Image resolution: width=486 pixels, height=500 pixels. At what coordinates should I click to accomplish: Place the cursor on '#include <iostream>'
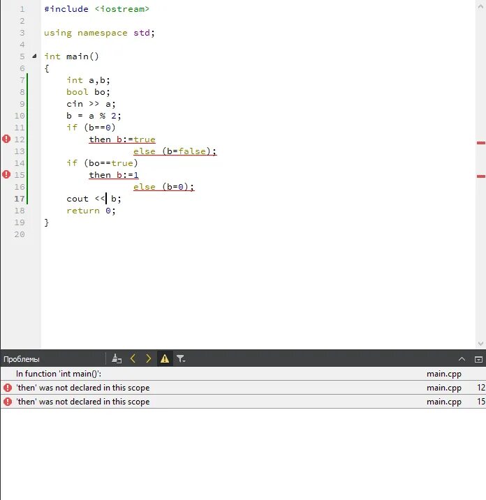pyautogui.click(x=97, y=9)
